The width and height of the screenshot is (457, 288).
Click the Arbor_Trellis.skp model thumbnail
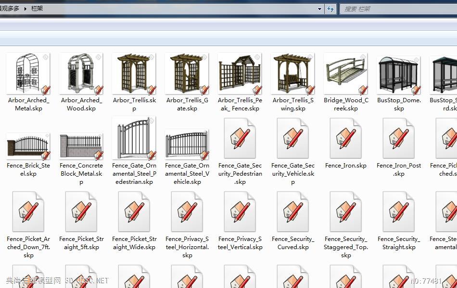pyautogui.click(x=134, y=73)
